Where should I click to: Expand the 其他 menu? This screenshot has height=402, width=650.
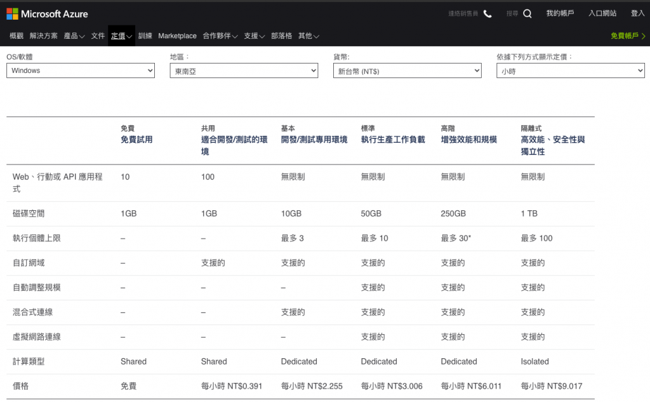click(x=308, y=36)
